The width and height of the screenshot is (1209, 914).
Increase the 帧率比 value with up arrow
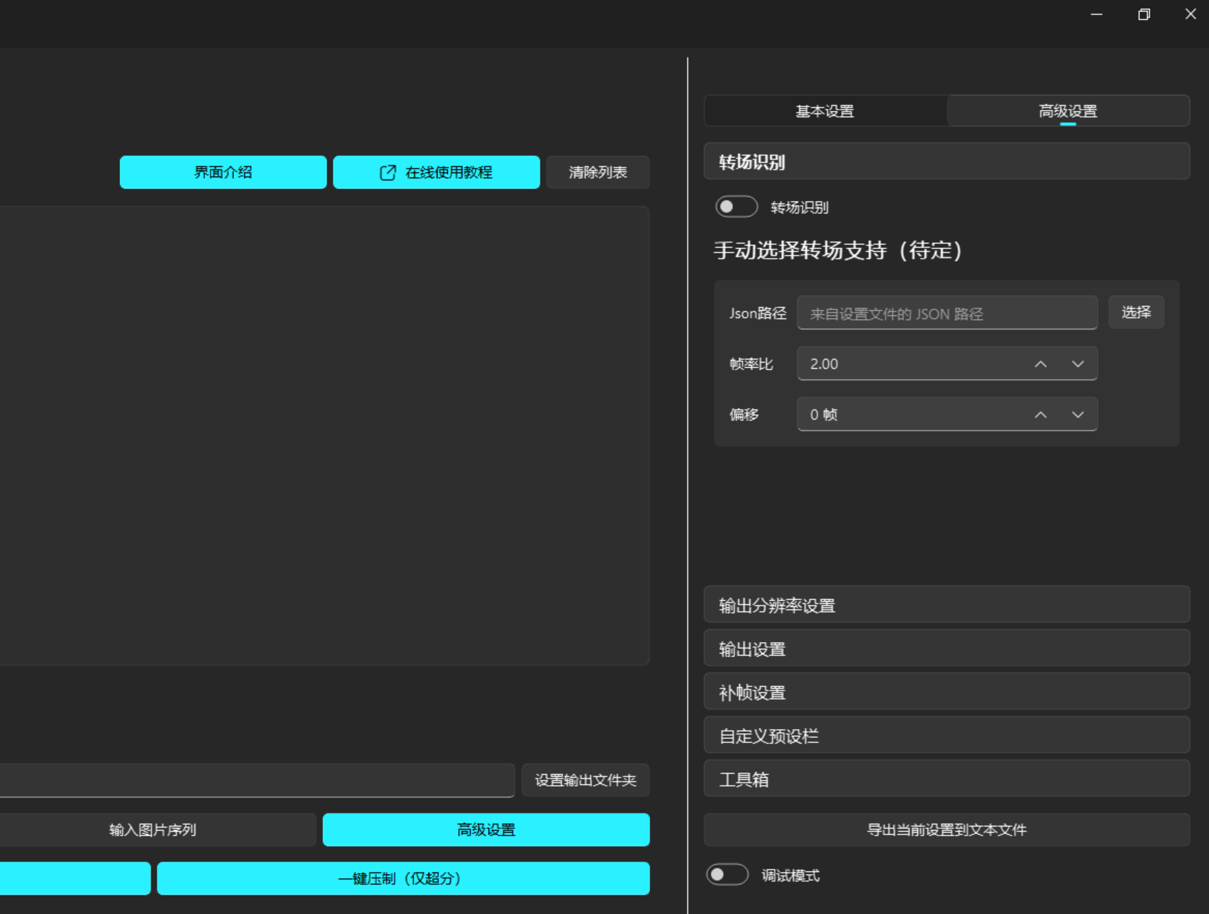coord(1041,364)
